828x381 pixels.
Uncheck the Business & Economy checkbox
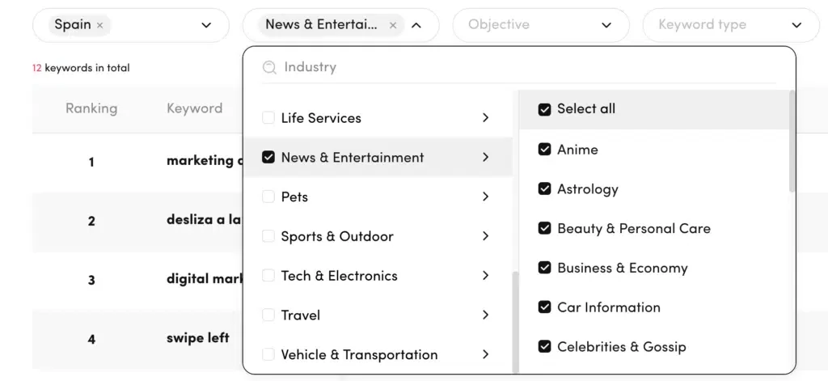click(544, 268)
